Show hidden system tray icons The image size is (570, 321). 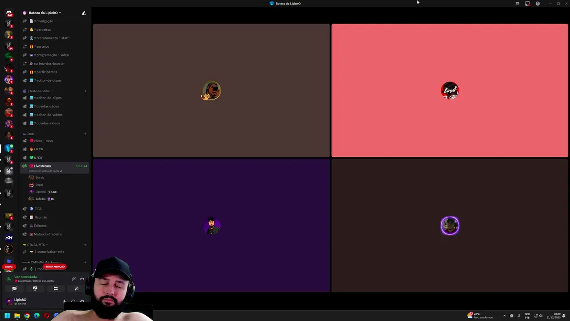coord(504,316)
